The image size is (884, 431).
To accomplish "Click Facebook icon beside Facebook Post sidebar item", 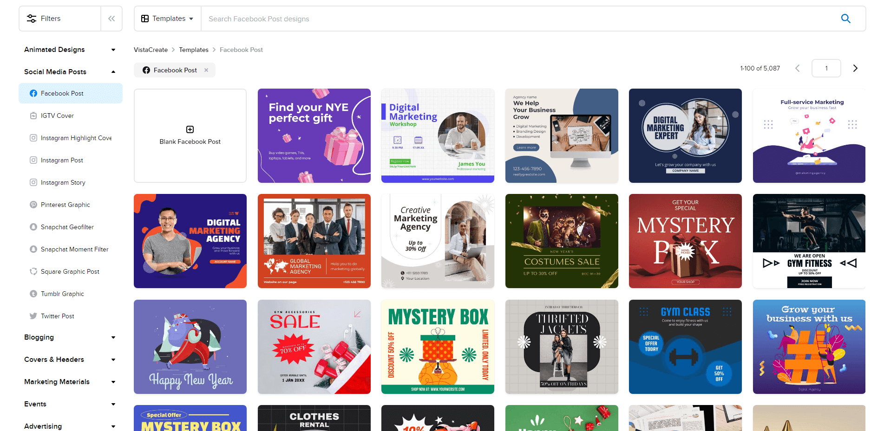I will [33, 93].
